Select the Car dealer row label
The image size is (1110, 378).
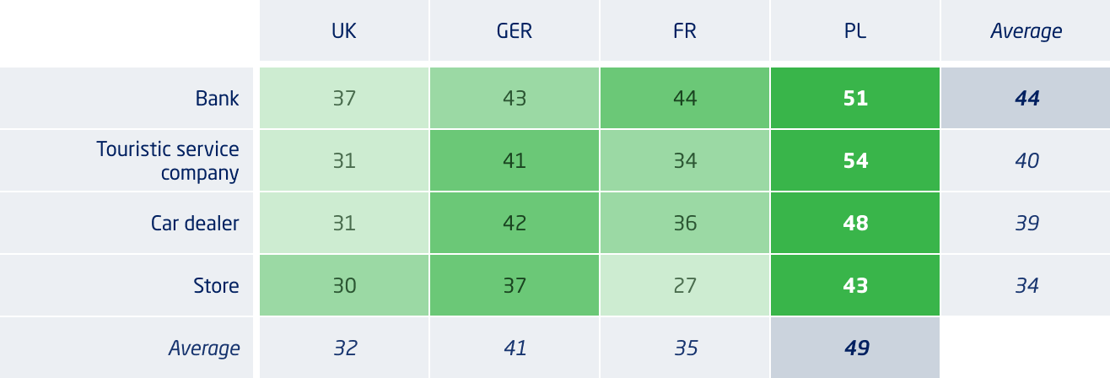(195, 224)
